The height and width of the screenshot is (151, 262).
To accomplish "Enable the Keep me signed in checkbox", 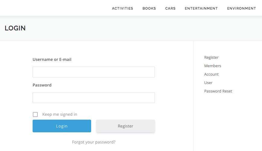I will pyautogui.click(x=35, y=115).
